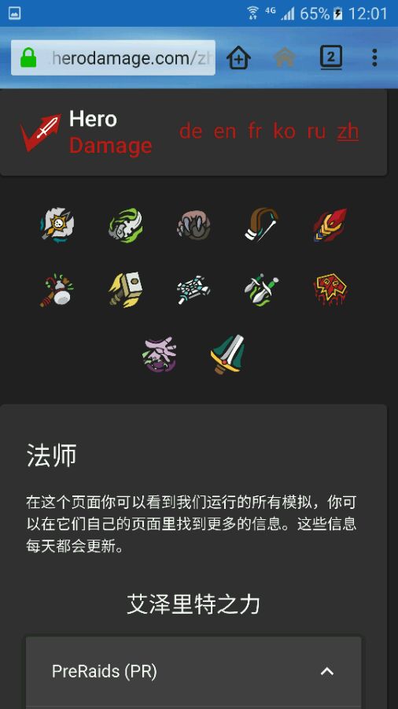The width and height of the screenshot is (398, 709).
Task: Switch site language to en
Action: 225,132
